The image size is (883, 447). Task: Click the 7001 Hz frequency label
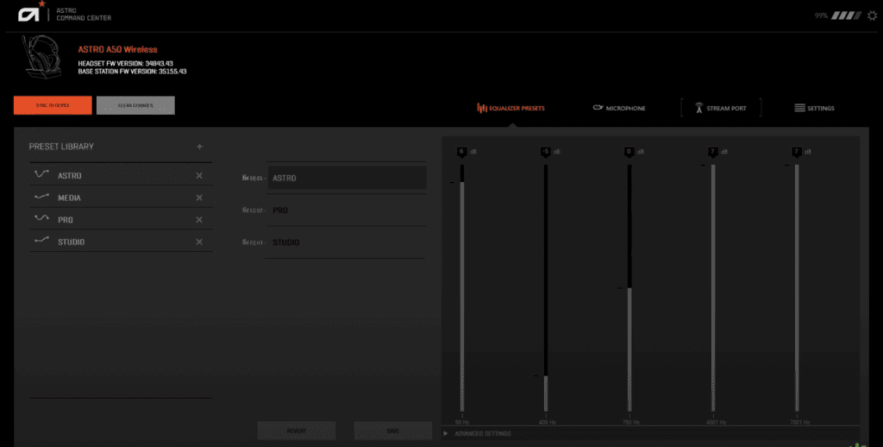point(799,422)
